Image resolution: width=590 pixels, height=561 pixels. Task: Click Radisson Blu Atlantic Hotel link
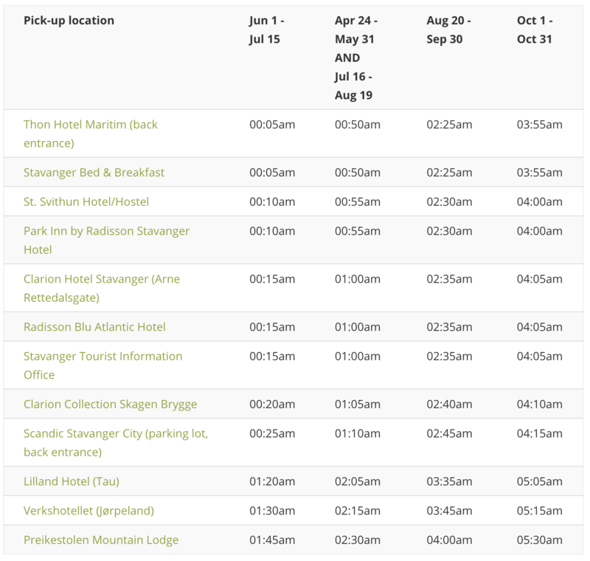[94, 327]
